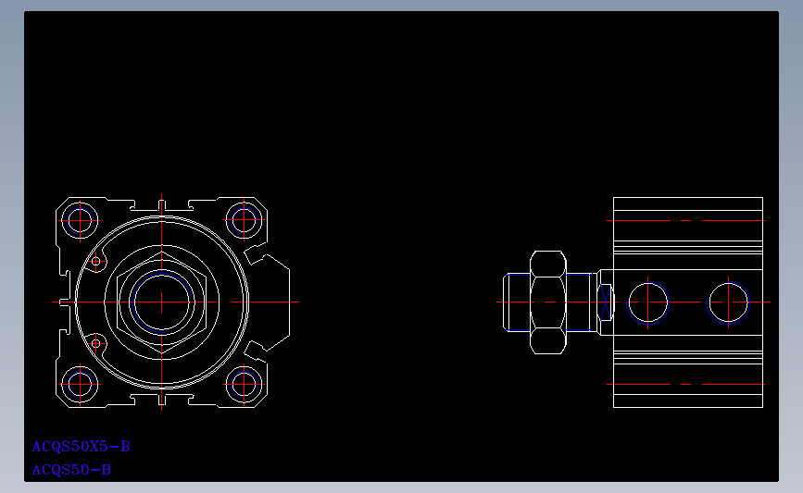This screenshot has width=803, height=493.
Task: Select the threaded rod end in side view
Action: (x=516, y=302)
